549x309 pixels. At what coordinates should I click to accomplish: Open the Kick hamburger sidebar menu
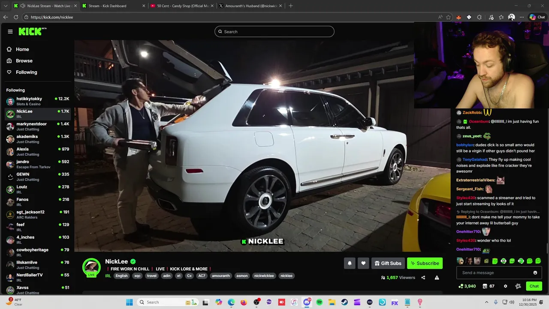coord(10,31)
